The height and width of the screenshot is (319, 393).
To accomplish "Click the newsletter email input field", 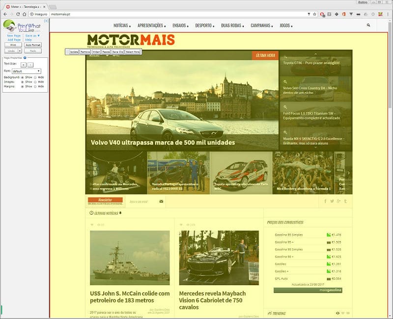I will (142, 201).
